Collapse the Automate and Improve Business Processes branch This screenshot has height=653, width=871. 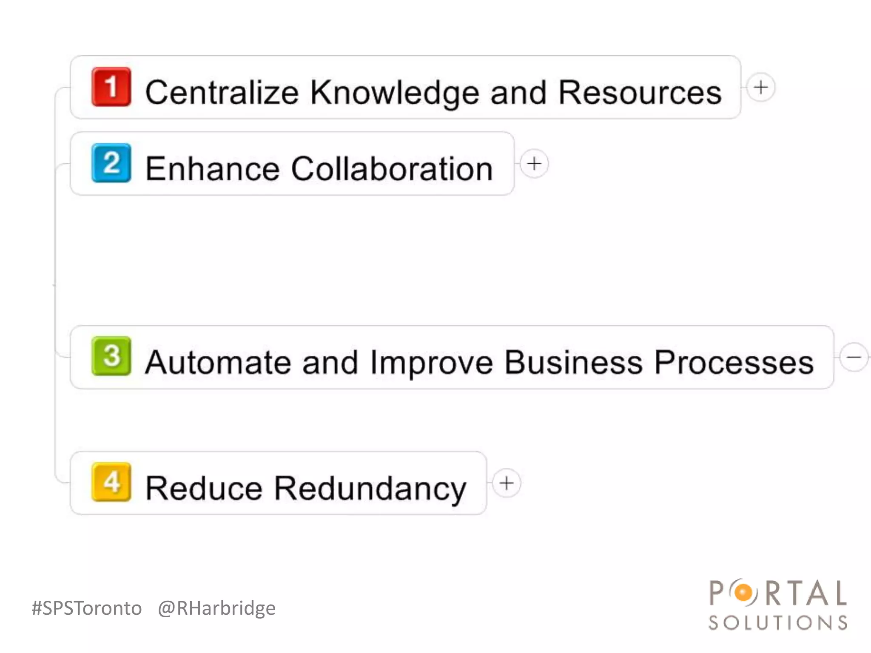coord(854,357)
